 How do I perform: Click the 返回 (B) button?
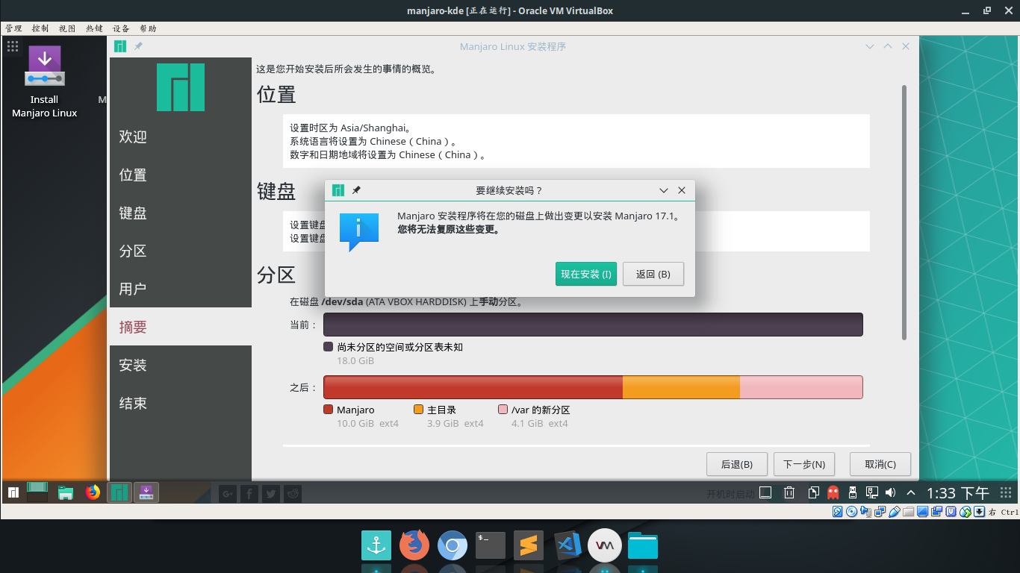point(653,274)
